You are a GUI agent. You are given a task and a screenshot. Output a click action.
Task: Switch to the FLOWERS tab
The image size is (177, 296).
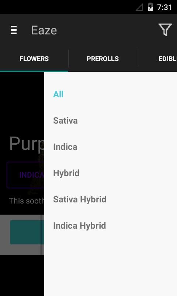pyautogui.click(x=34, y=59)
